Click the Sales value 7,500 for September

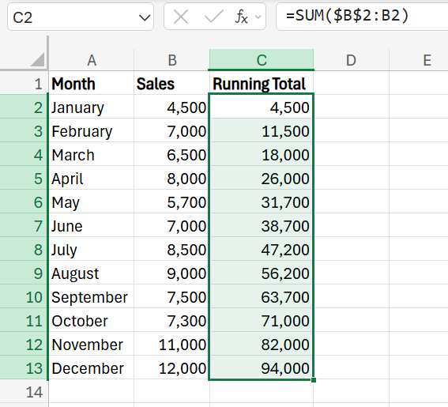click(171, 297)
